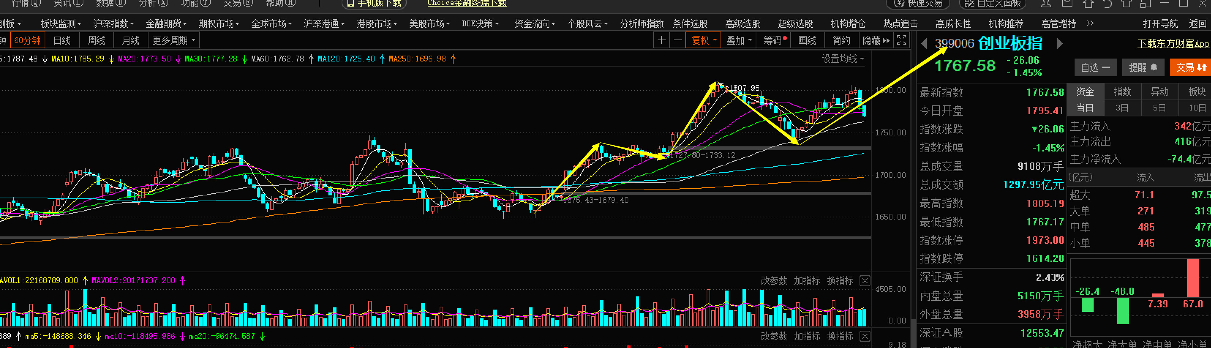The image size is (1211, 348).
Task: Open 高级选股 screener
Action: (742, 23)
